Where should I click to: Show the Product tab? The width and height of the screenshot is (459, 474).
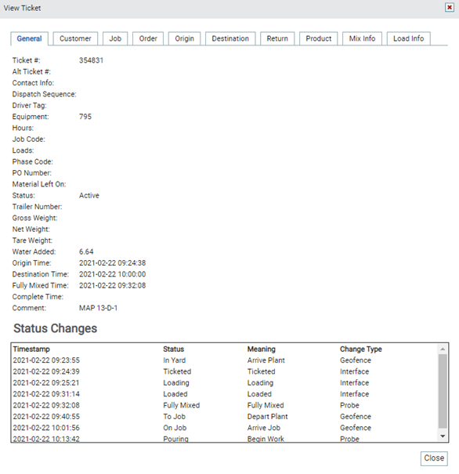[319, 38]
